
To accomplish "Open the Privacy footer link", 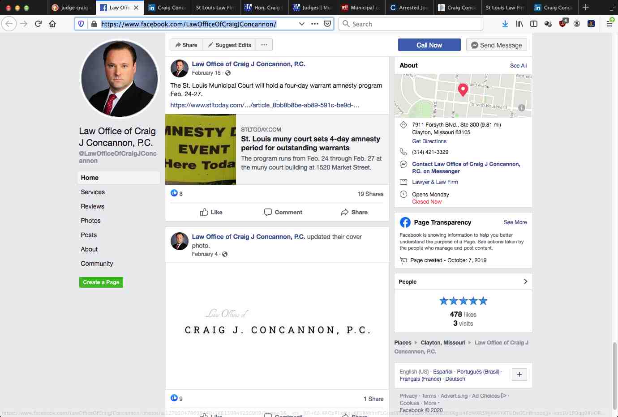I will [408, 396].
